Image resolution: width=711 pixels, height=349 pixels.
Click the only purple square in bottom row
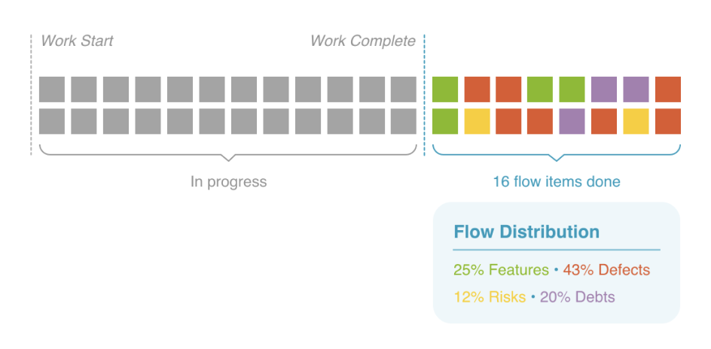pyautogui.click(x=572, y=121)
